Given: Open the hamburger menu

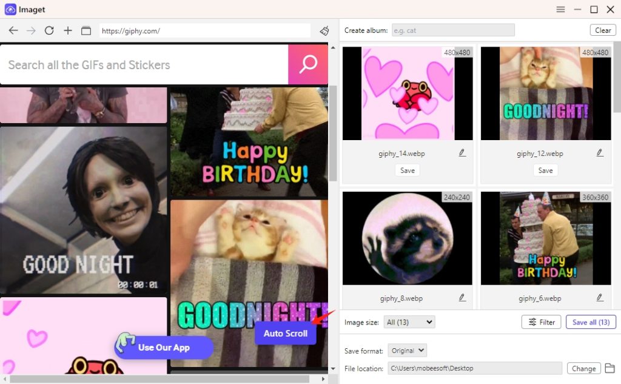Looking at the screenshot, I should 560,9.
